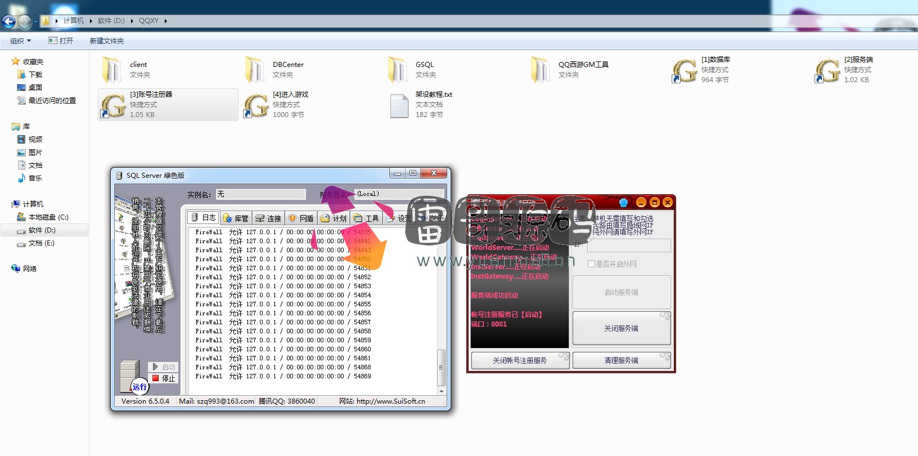
Task: Switch to the 工具 tab
Action: [366, 218]
